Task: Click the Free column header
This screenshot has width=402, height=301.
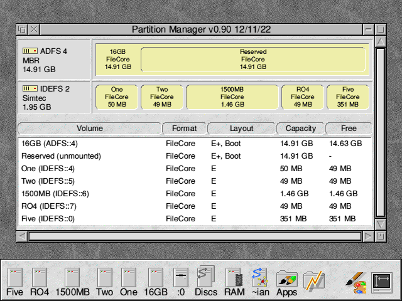Action: point(349,129)
